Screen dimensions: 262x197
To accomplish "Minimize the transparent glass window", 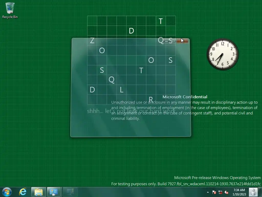I will coord(166,41).
